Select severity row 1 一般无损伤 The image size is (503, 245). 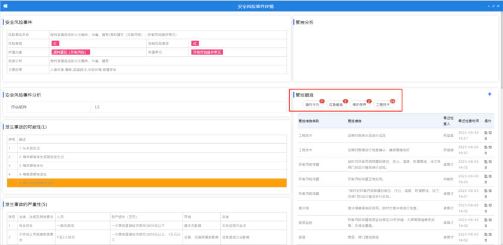pyautogui.click(x=146, y=225)
